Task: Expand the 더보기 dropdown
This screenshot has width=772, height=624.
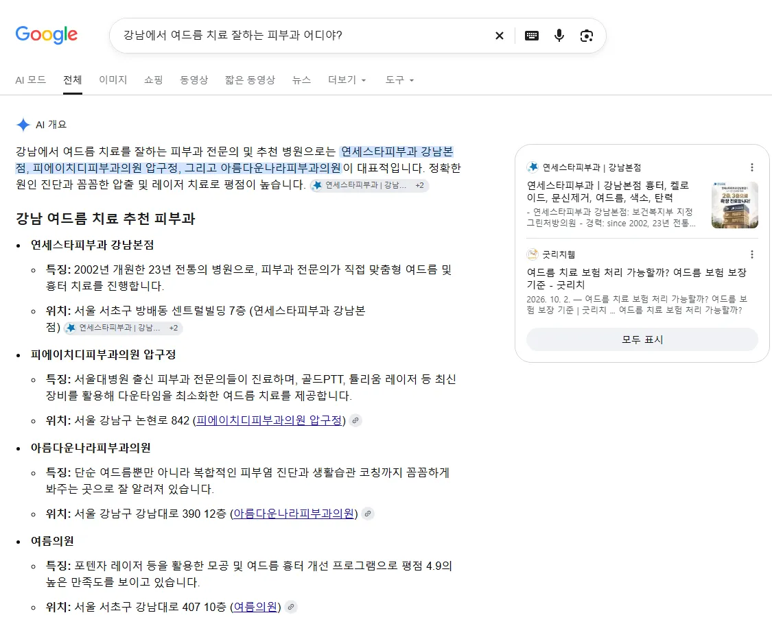Action: [347, 80]
